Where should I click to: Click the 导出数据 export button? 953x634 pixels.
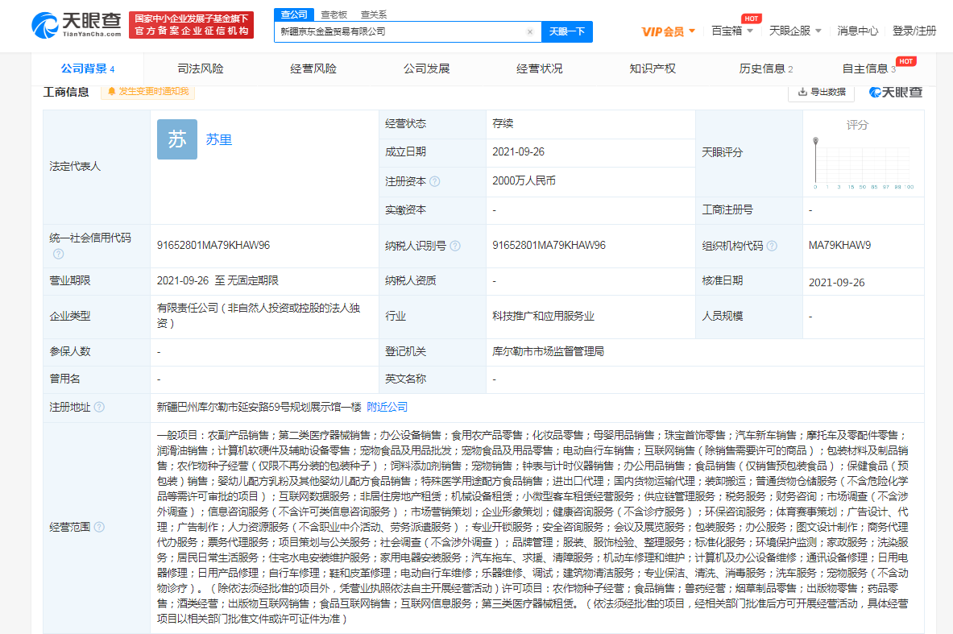(822, 92)
